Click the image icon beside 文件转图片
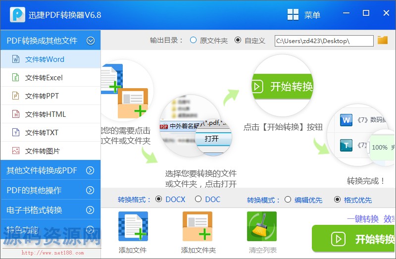 coord(16,151)
